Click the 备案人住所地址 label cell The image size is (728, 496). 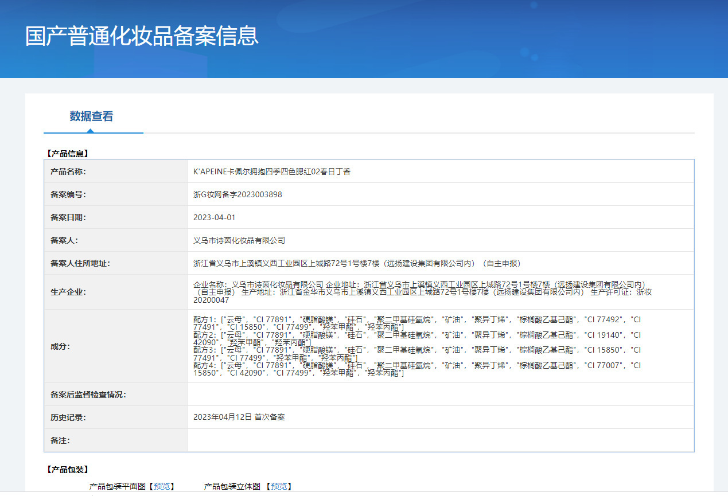[x=116, y=263]
